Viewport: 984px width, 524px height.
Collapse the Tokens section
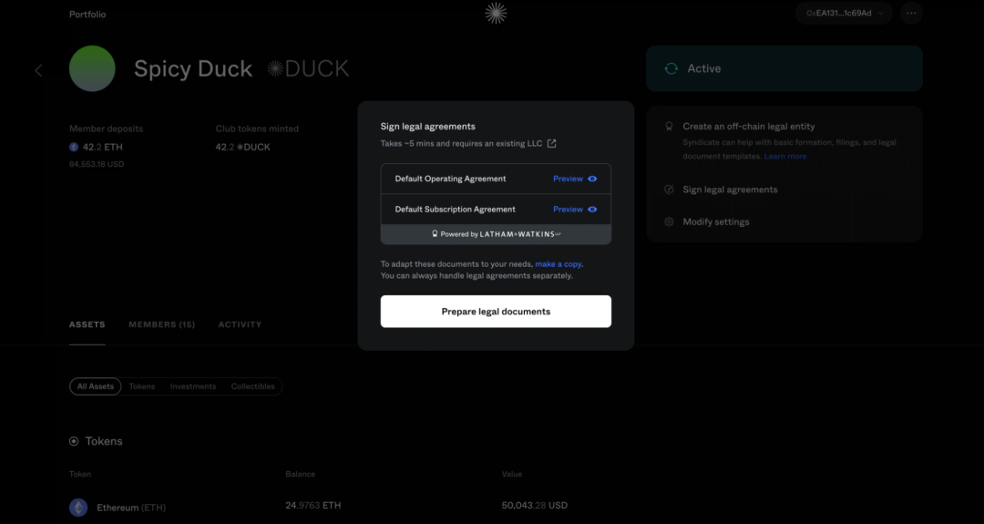(x=74, y=441)
